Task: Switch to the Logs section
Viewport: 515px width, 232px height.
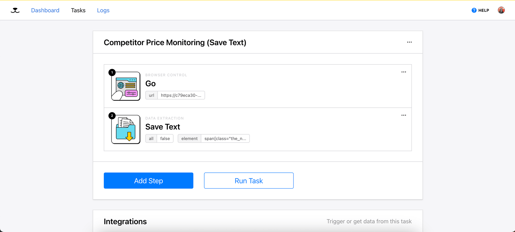Action: 103,10
